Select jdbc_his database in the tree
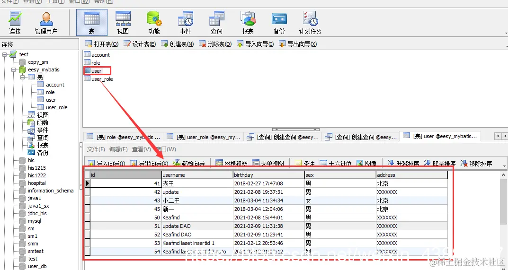 pos(37,213)
